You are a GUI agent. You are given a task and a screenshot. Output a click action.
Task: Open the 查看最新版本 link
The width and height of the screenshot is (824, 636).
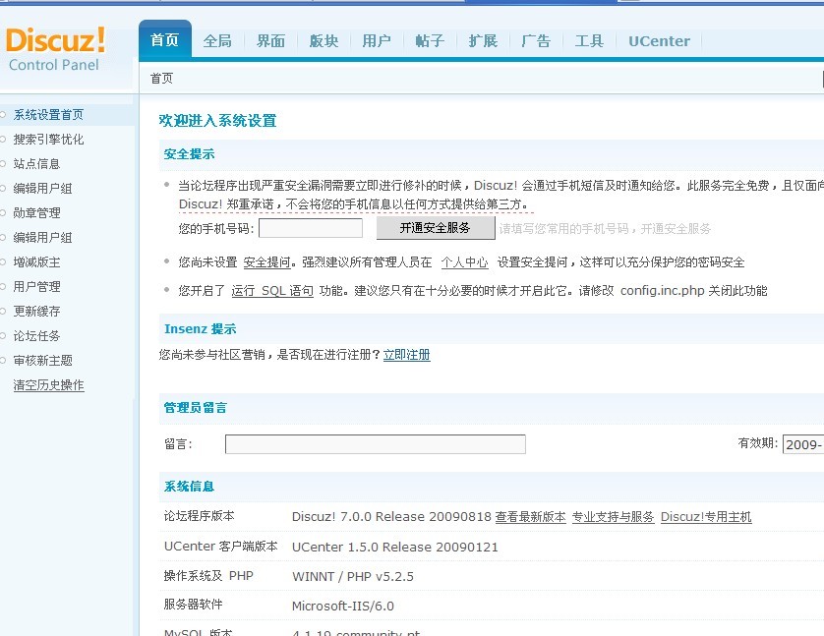[x=531, y=517]
